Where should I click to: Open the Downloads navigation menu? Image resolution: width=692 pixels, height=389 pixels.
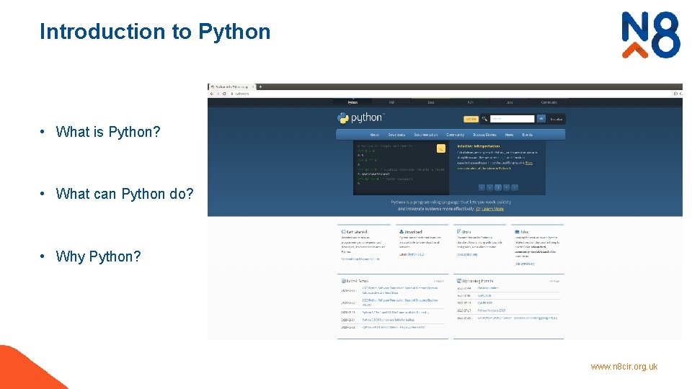396,135
